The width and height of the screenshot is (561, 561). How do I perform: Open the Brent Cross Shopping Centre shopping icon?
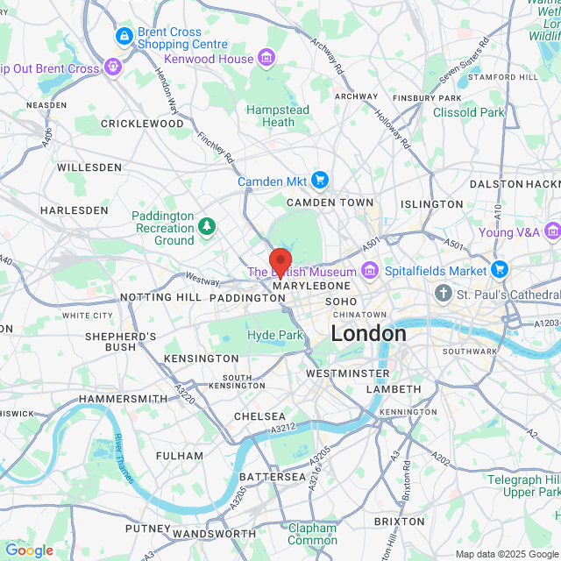(x=124, y=37)
